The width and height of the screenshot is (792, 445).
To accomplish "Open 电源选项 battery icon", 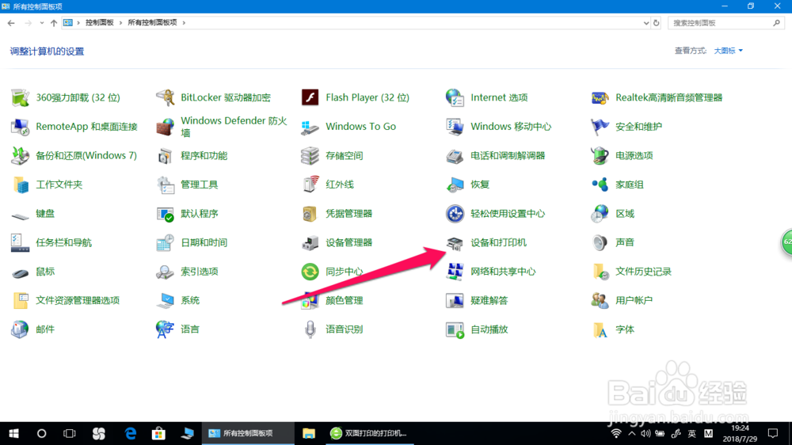I will pyautogui.click(x=600, y=155).
